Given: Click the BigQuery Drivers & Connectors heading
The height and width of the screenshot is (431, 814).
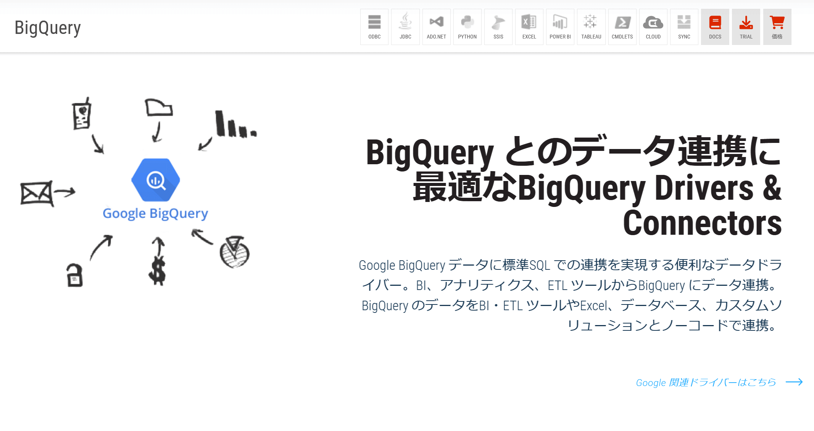Looking at the screenshot, I should (x=574, y=187).
